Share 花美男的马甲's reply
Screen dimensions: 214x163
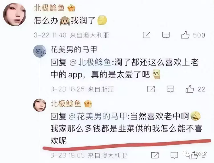coord(151,89)
